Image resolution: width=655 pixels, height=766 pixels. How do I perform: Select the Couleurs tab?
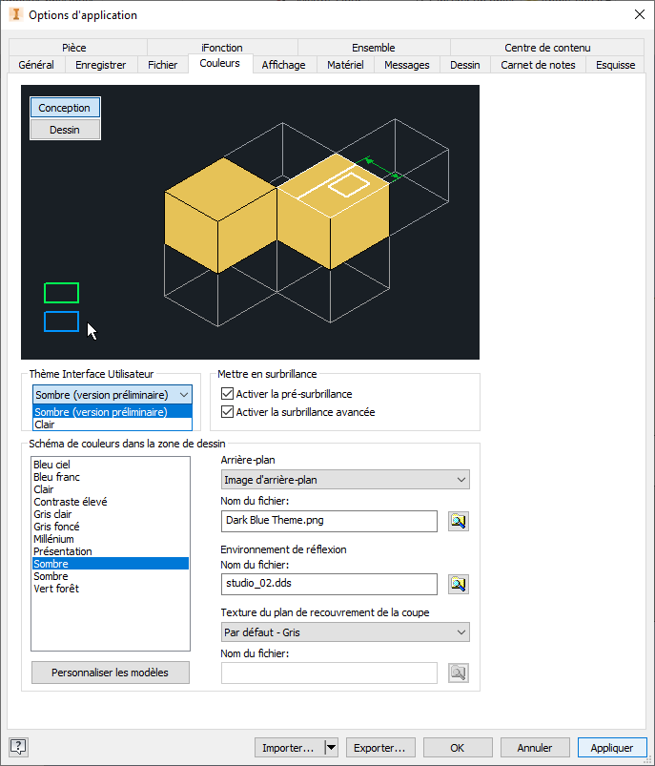tap(220, 64)
